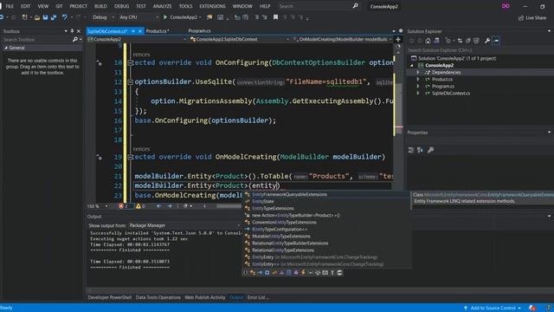Click the Alphabetical sort icon in Properties
This screenshot has height=312, width=554.
click(420, 150)
